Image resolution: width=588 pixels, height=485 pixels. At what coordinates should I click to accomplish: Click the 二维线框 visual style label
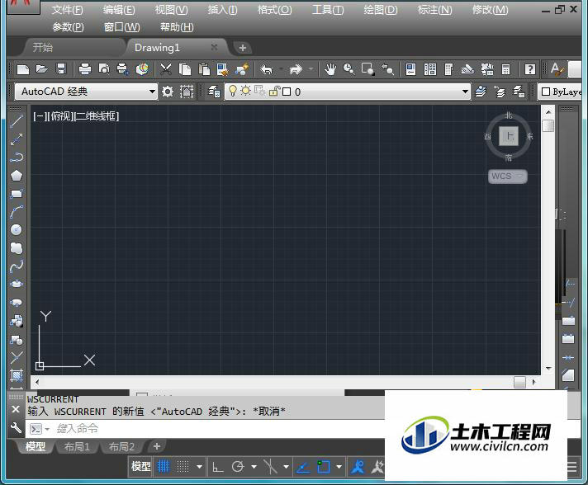coord(97,116)
